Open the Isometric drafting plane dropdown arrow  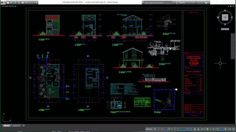pyautogui.click(x=178, y=129)
